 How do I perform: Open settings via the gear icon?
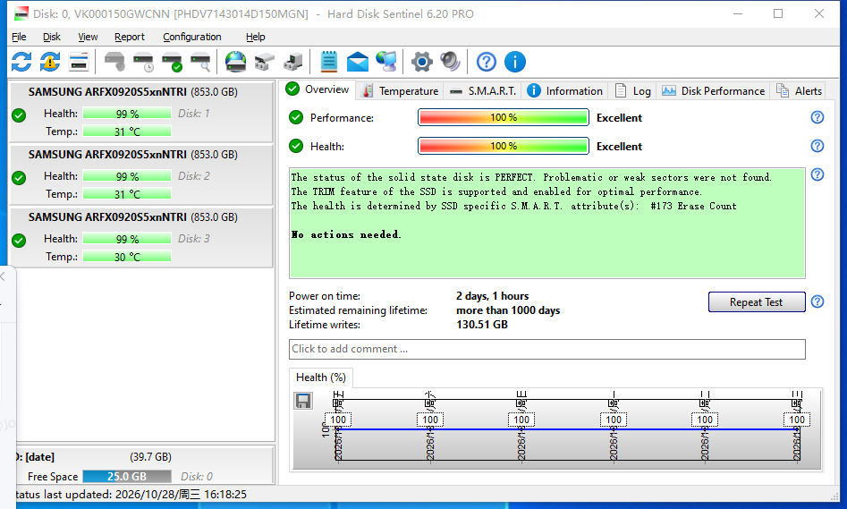[x=422, y=62]
